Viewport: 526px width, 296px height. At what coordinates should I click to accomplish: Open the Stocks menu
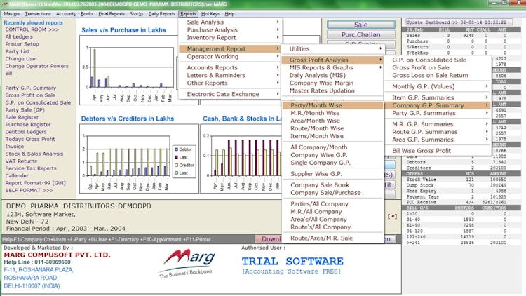click(x=137, y=14)
